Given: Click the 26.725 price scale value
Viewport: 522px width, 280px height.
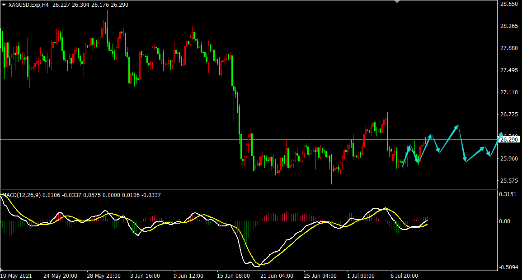Looking at the screenshot, I should [x=509, y=114].
